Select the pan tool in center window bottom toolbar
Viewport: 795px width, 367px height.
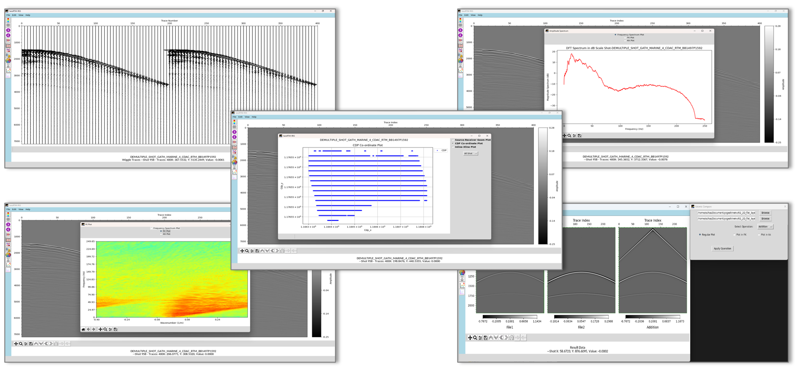(242, 251)
